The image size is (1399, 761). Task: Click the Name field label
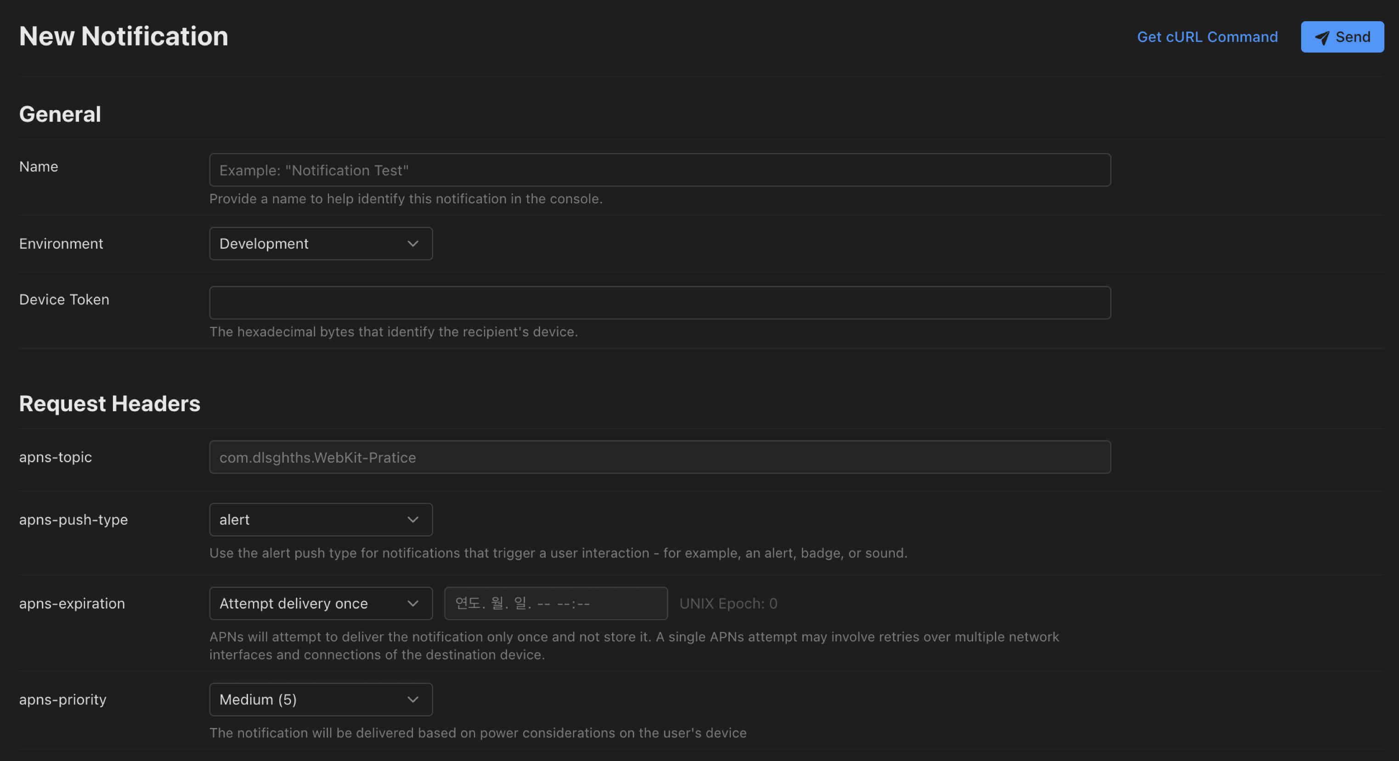coord(39,167)
